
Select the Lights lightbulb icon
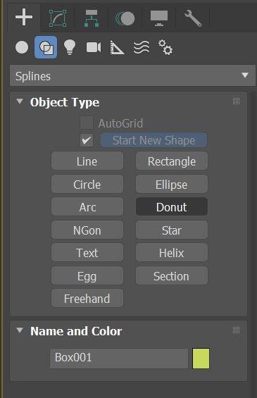[70, 47]
